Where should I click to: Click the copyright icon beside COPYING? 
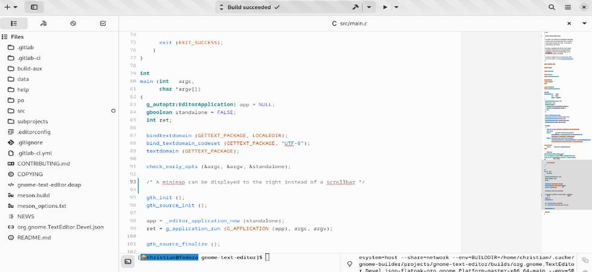pos(11,175)
